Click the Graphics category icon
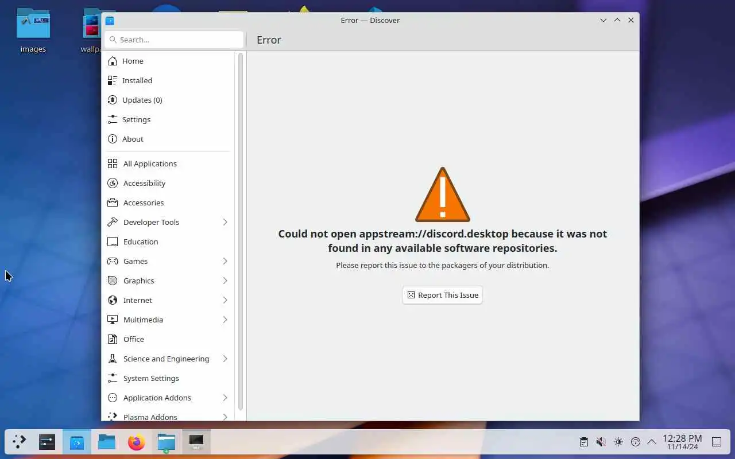Image resolution: width=735 pixels, height=459 pixels. [x=113, y=281]
